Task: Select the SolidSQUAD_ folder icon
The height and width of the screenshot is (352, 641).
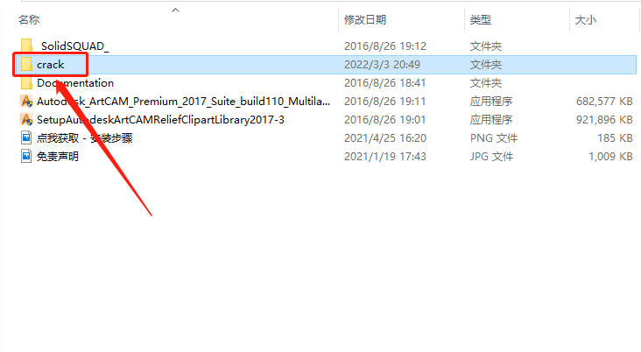Action: (x=26, y=46)
